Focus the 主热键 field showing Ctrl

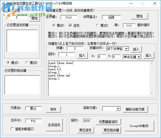click(69, 17)
